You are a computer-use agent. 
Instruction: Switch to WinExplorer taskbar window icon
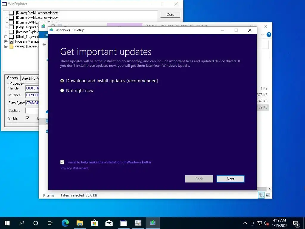point(123,223)
